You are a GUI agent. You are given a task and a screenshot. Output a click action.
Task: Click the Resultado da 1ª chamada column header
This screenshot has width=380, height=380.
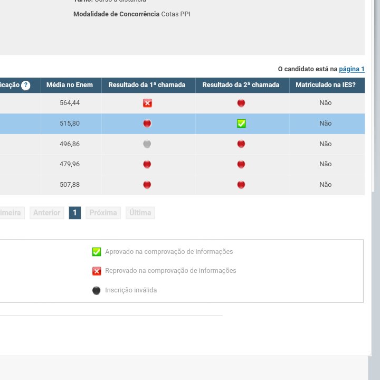coord(148,85)
